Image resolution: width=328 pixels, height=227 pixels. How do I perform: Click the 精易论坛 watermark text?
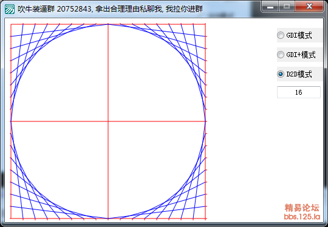(x=302, y=208)
